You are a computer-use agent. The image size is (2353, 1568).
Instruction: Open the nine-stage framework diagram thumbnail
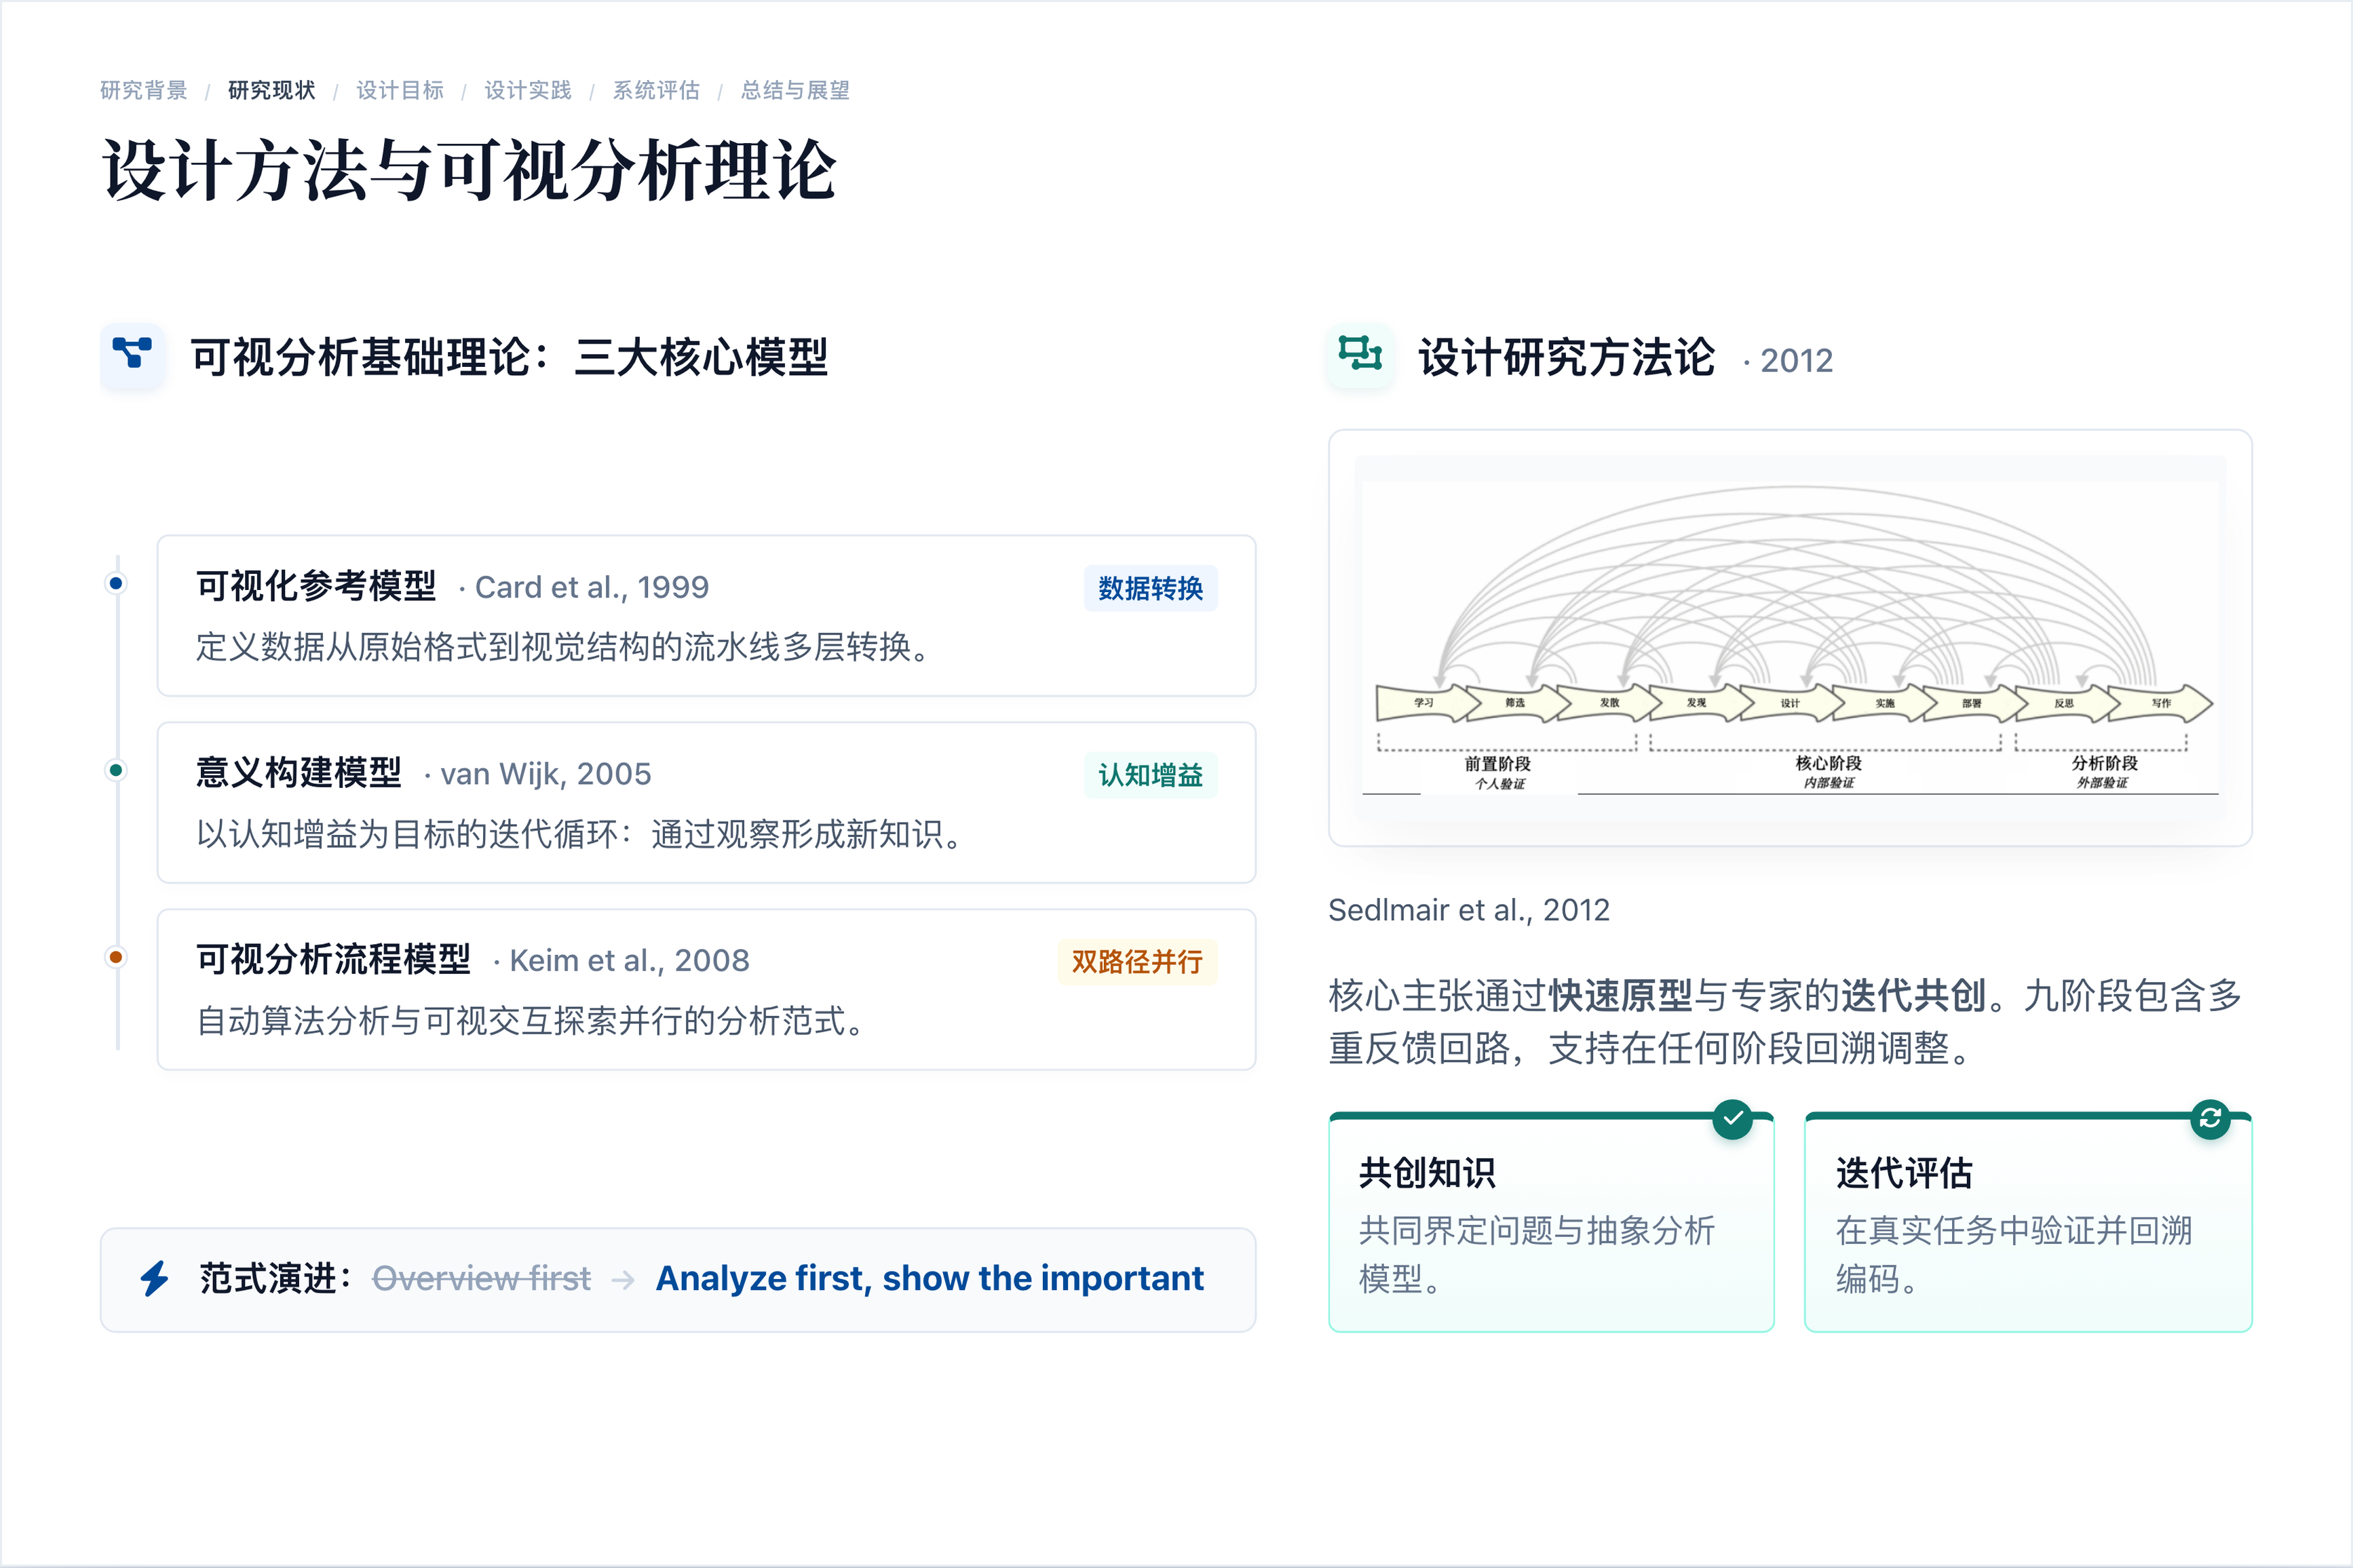coord(1790,638)
